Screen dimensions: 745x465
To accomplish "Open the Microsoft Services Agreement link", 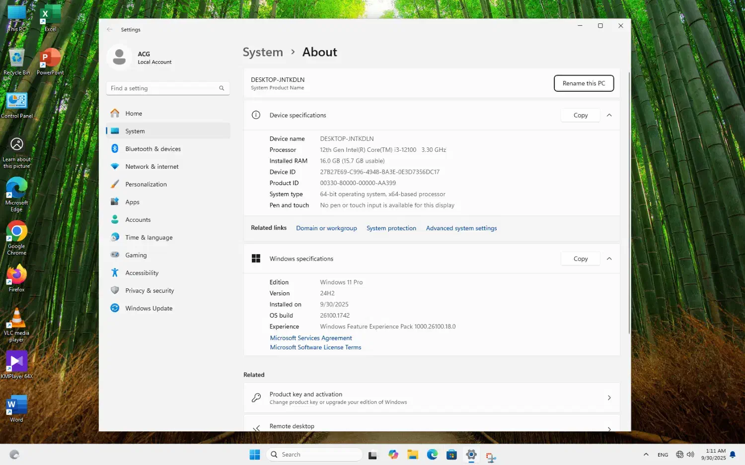I will (x=311, y=338).
